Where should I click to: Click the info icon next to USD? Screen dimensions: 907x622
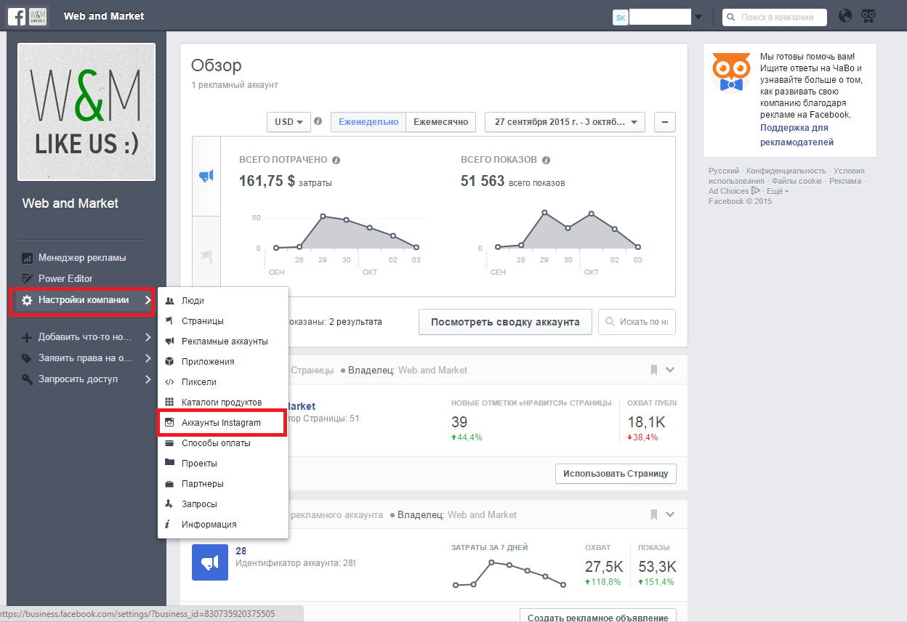(x=318, y=121)
